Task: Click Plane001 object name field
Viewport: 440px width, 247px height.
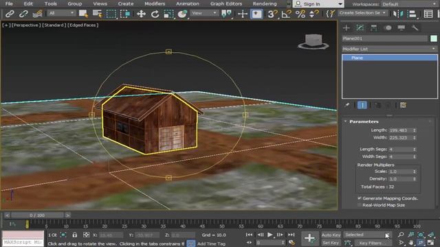Action: [385, 38]
